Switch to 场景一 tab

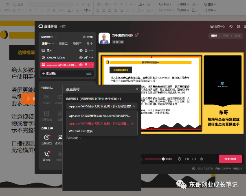coord(46,44)
